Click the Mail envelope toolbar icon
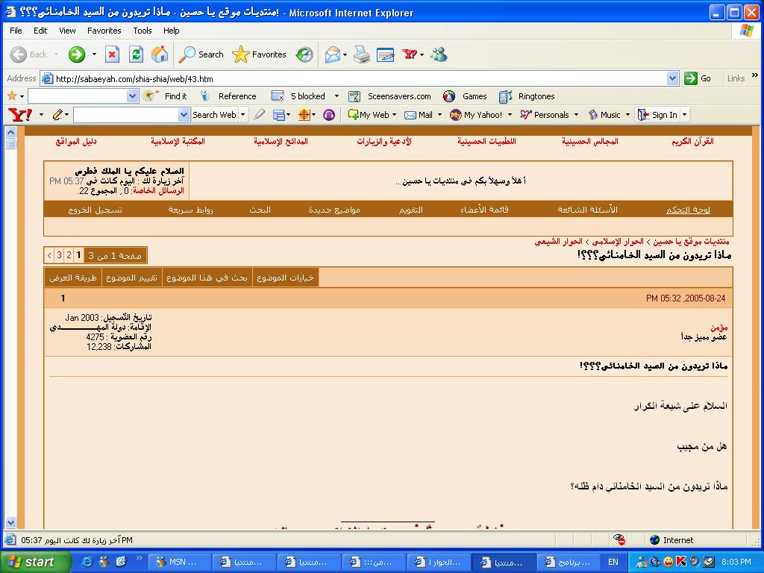Image resolution: width=764 pixels, height=573 pixels. (332, 54)
